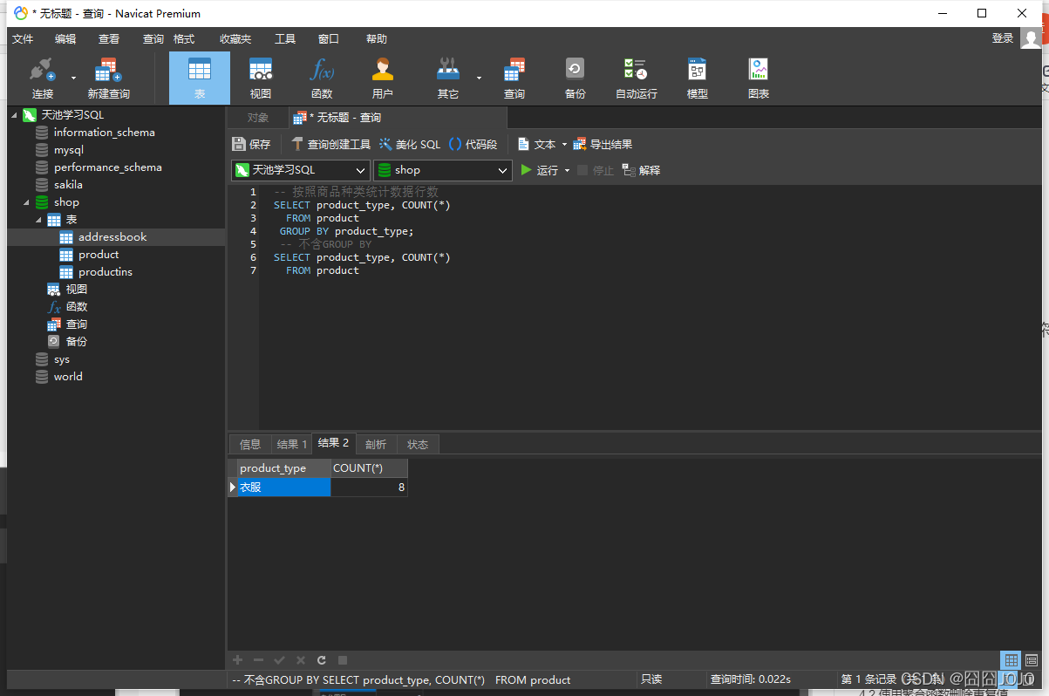
Task: Open the 备份 backup toolbar icon
Action: pos(575,78)
